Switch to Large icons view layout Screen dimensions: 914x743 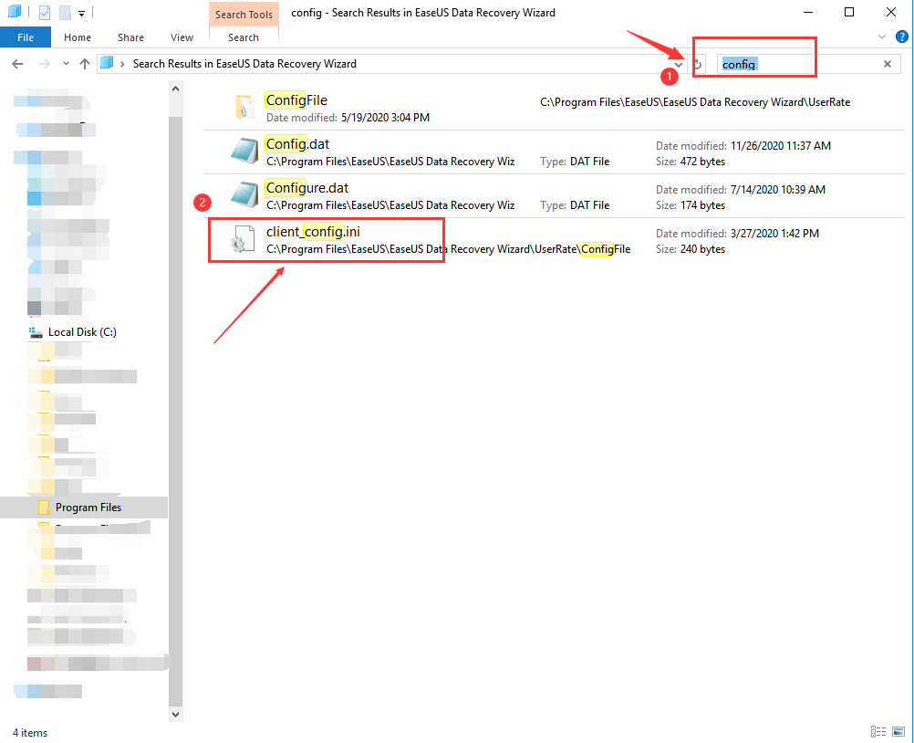tap(898, 731)
